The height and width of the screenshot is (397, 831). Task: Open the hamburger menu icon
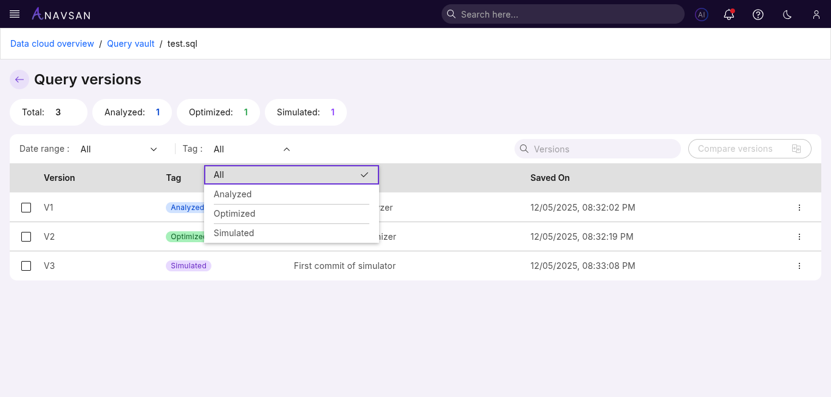click(14, 14)
